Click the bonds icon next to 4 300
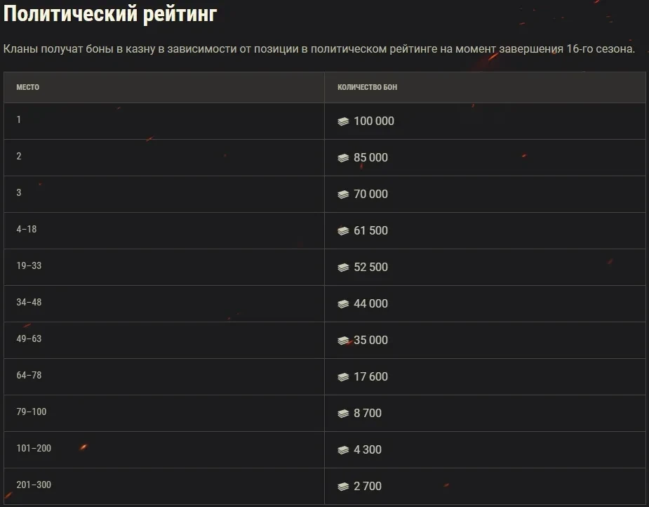649x507 pixels. pyautogui.click(x=343, y=450)
